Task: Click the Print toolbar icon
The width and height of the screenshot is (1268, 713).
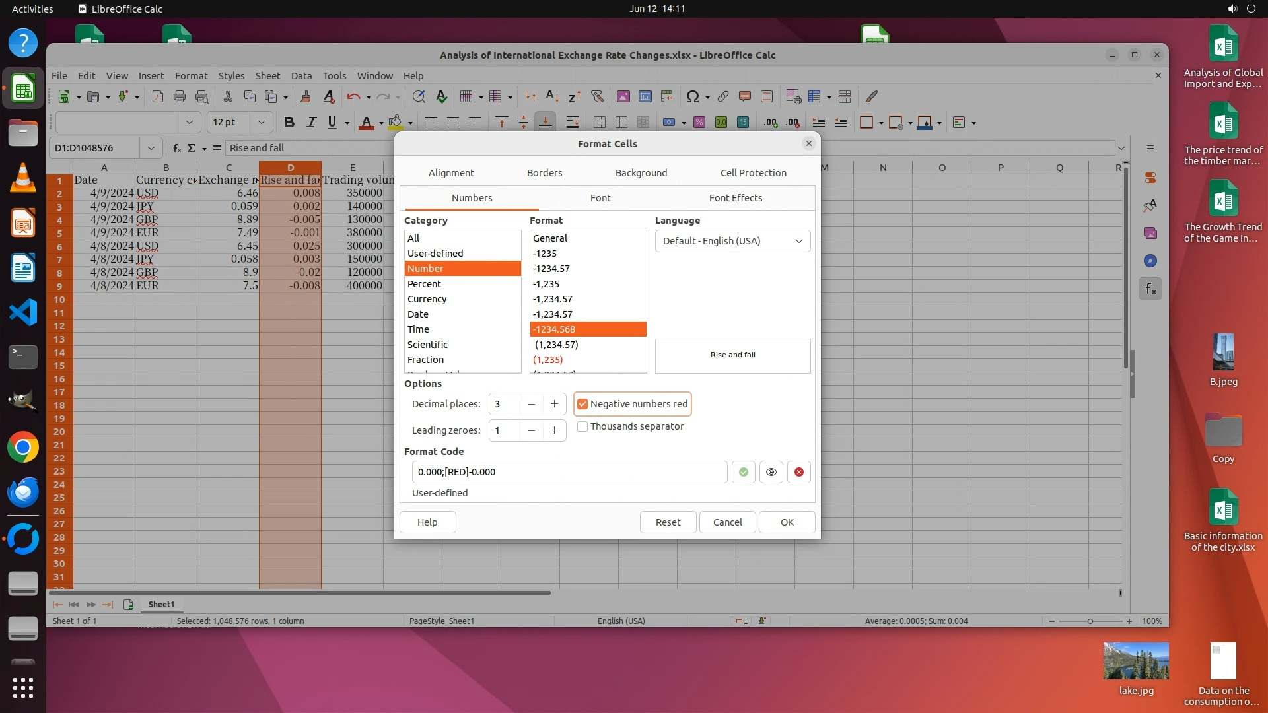Action: pos(180,97)
